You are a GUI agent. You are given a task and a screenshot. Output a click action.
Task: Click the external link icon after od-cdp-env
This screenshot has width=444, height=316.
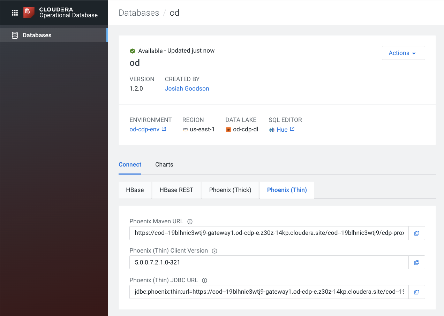pos(164,129)
